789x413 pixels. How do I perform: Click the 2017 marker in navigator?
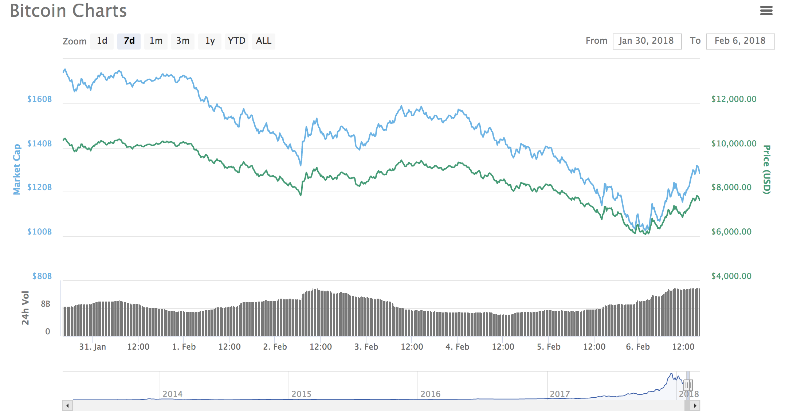pyautogui.click(x=560, y=394)
